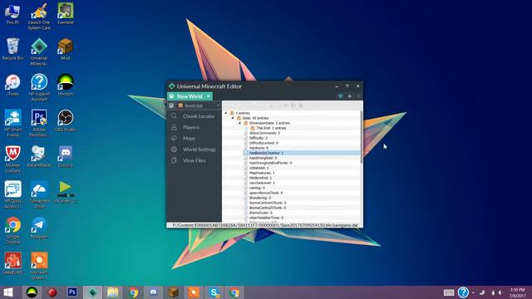The width and height of the screenshot is (532, 299).
Task: Select the raining: 0 row
Action: pos(257,188)
